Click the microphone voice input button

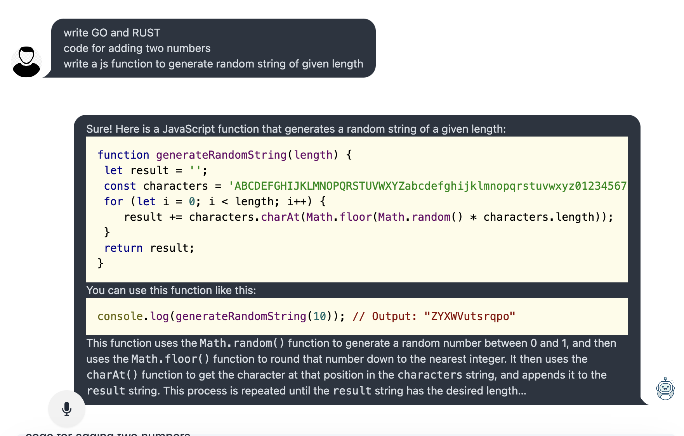67,409
